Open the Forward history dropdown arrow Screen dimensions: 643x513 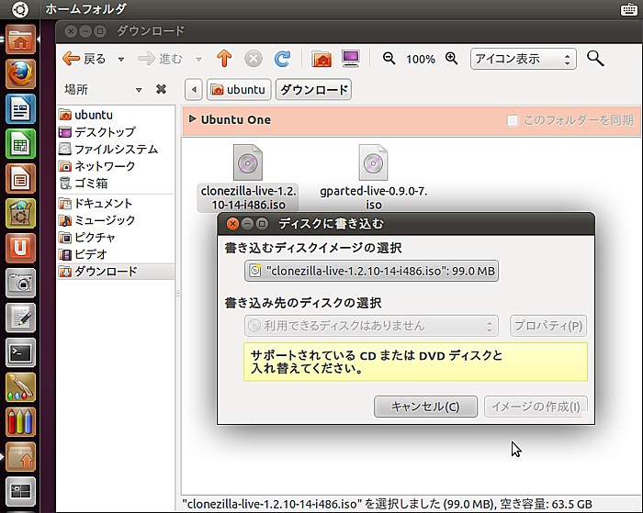pyautogui.click(x=198, y=60)
